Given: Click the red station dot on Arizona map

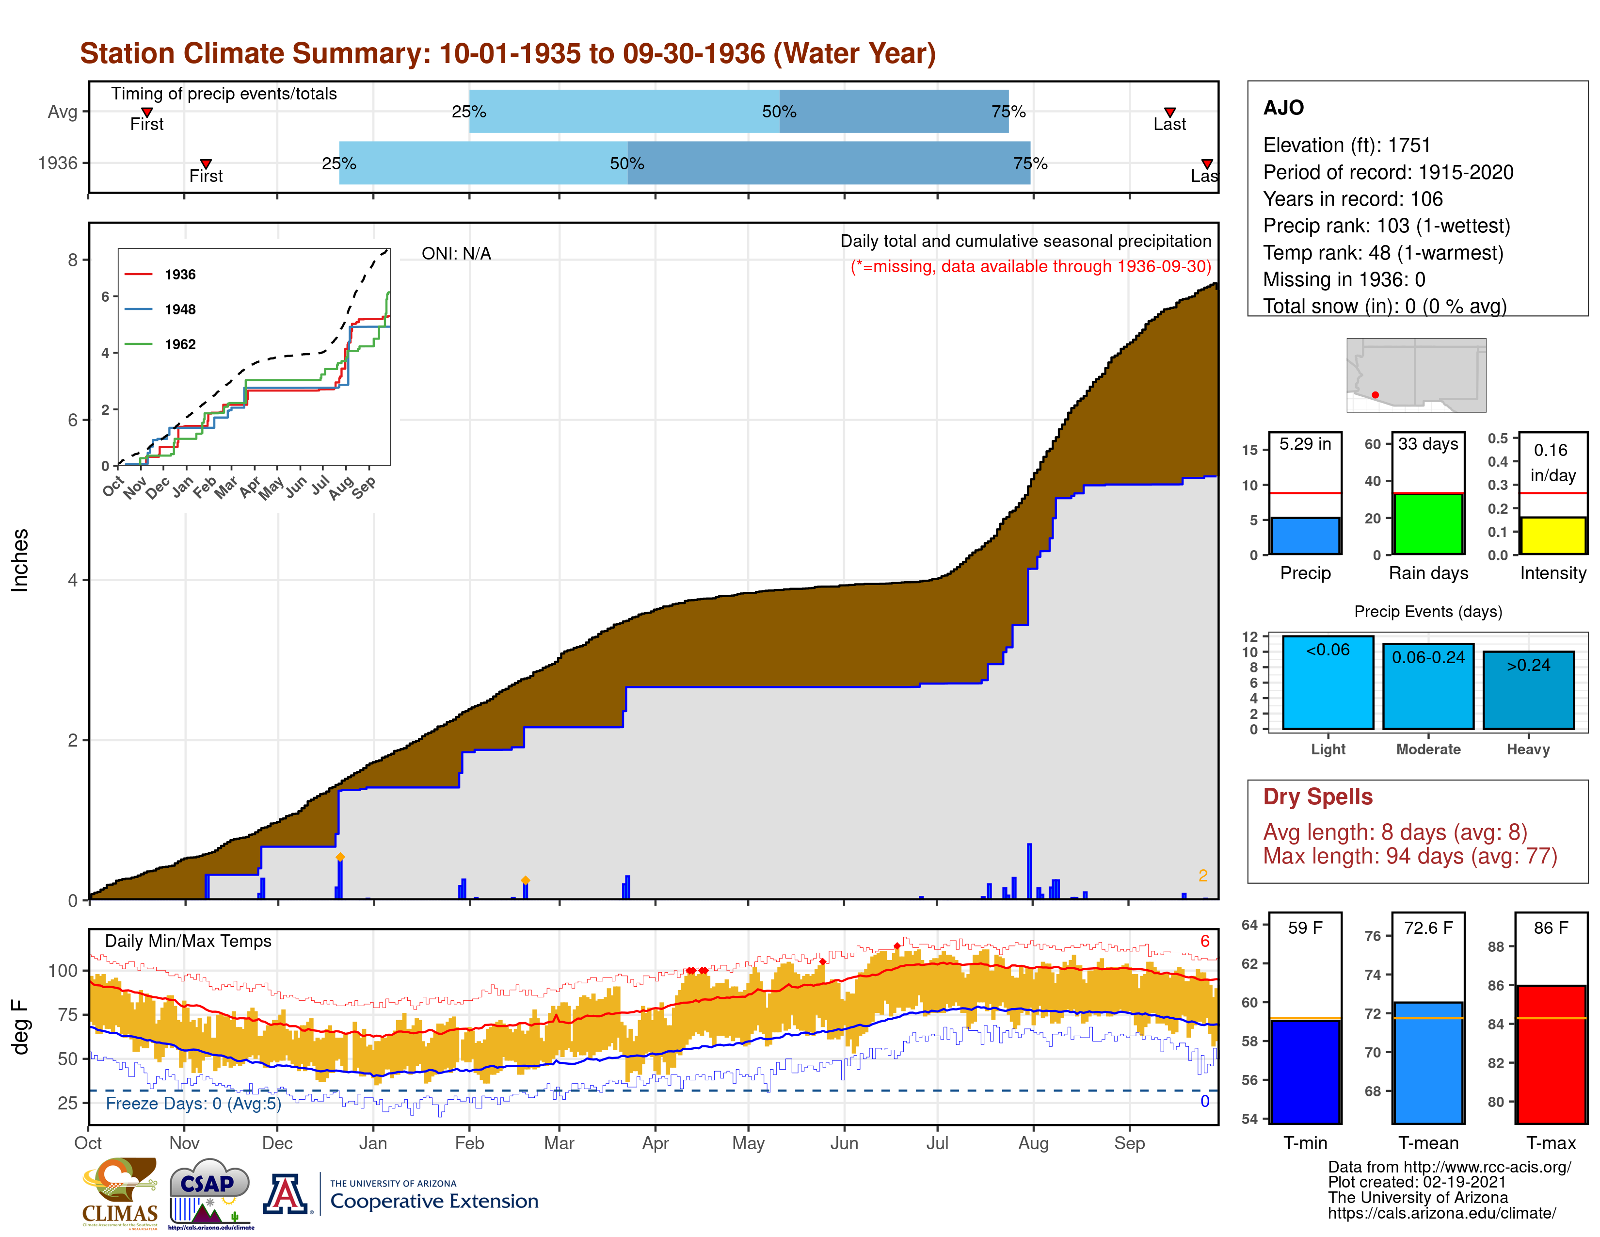Looking at the screenshot, I should pyautogui.click(x=1375, y=395).
